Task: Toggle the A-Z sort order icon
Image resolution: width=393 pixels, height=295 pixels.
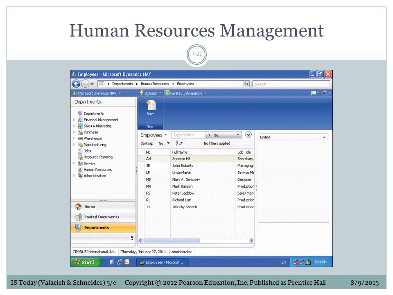Action: pyautogui.click(x=179, y=143)
